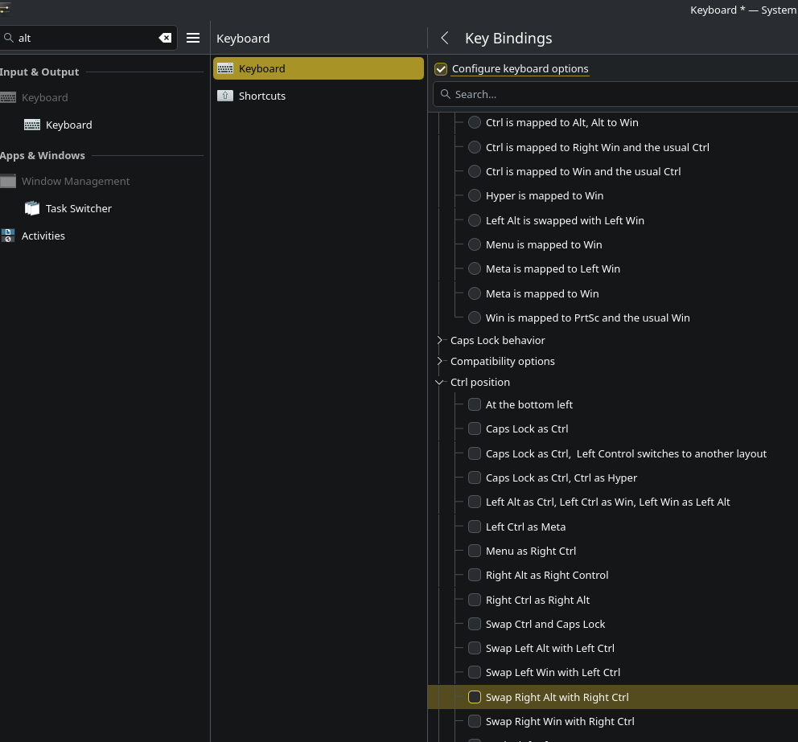Viewport: 798px width, 742px height.
Task: Open the Shortcuts page
Action: coord(262,96)
